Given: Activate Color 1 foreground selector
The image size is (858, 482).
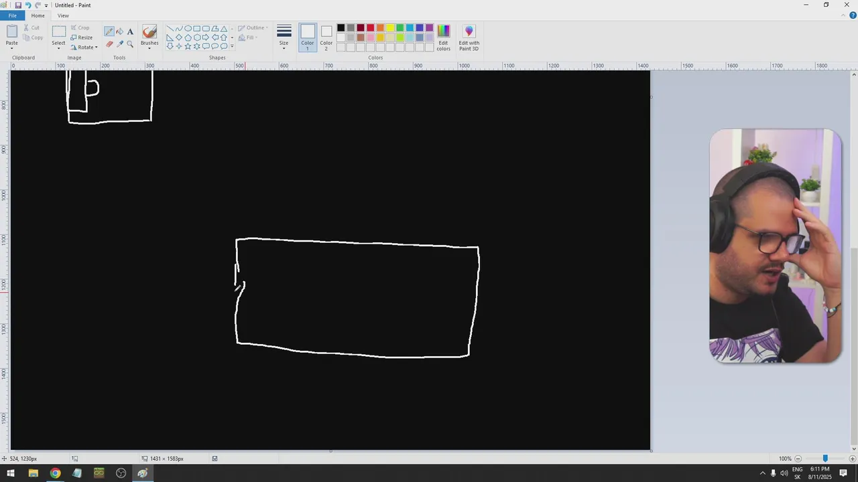Looking at the screenshot, I should tap(308, 37).
